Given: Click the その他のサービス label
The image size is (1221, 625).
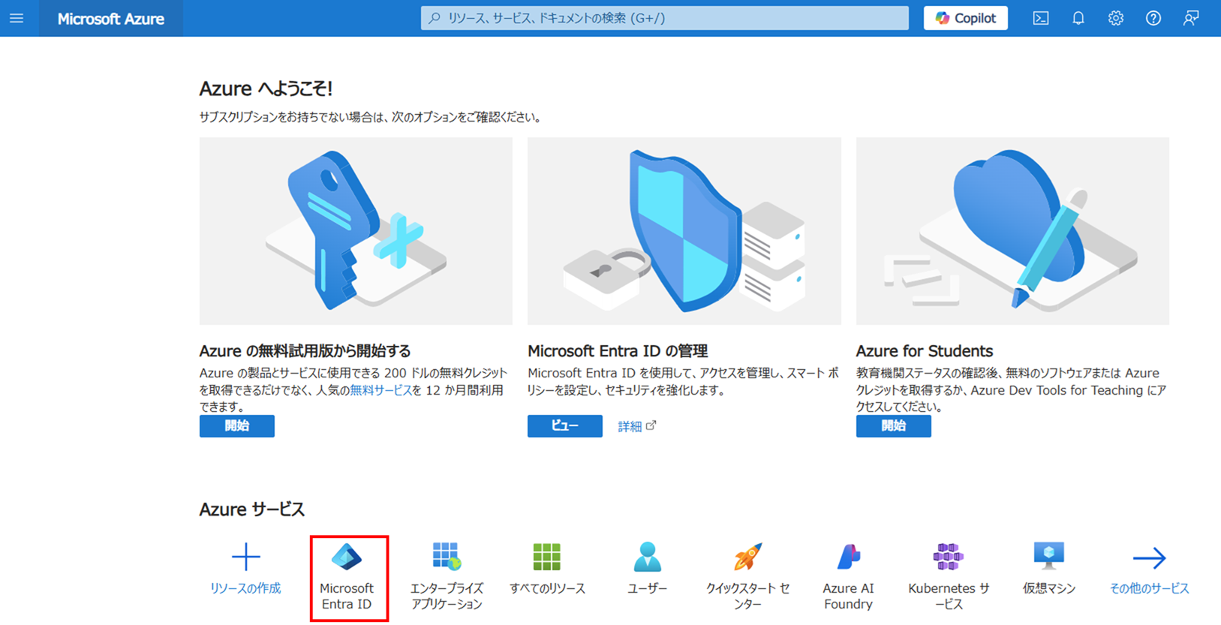Looking at the screenshot, I should pyautogui.click(x=1149, y=589).
